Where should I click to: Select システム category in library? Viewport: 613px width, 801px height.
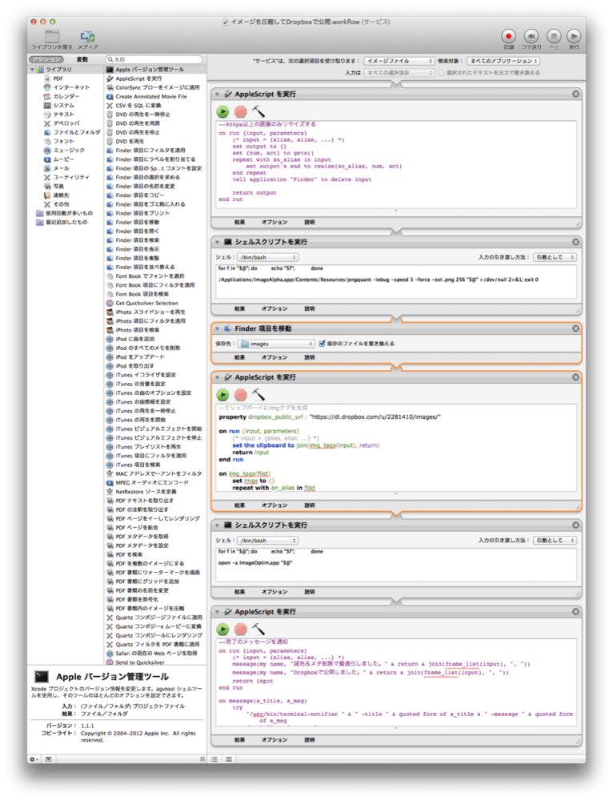tap(58, 105)
